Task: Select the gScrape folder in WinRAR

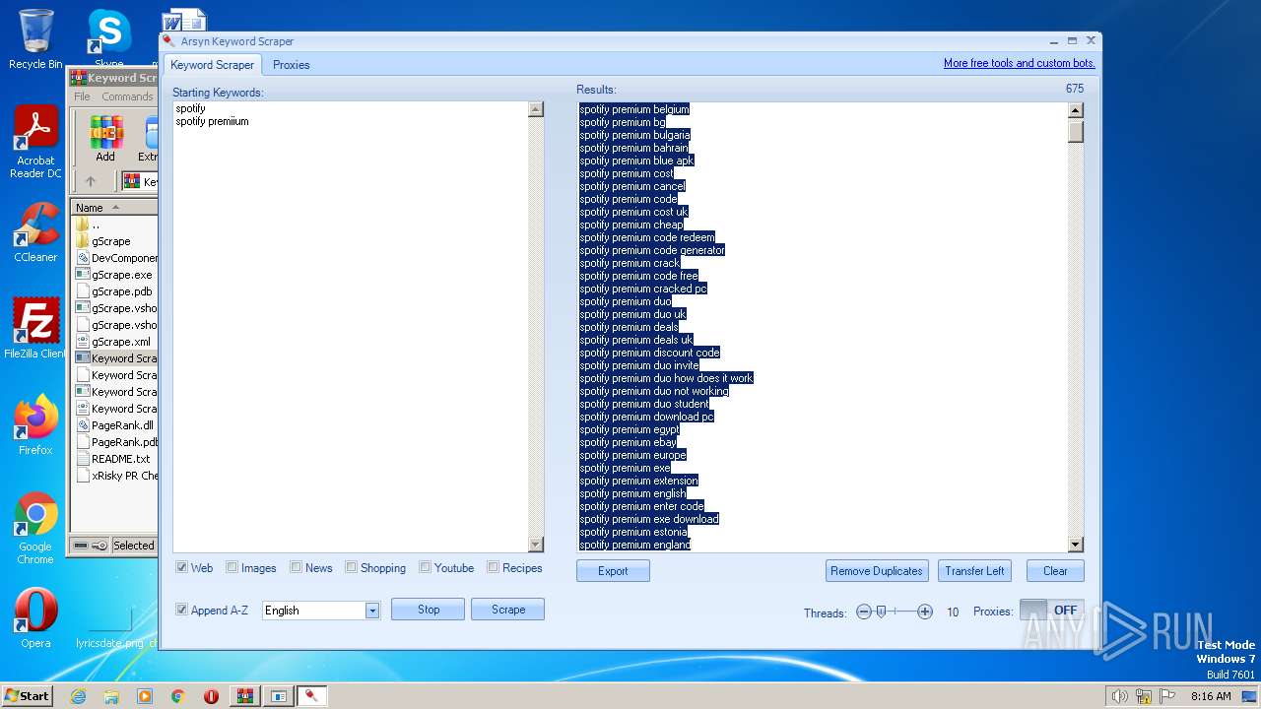Action: pos(110,241)
